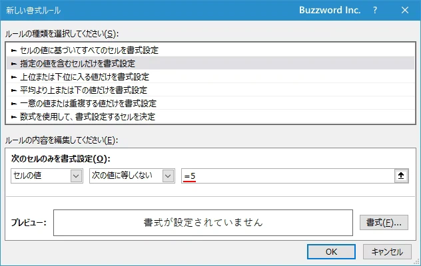Click the preview box 書式が設定されていません
The height and width of the screenshot is (266, 421).
click(x=203, y=223)
